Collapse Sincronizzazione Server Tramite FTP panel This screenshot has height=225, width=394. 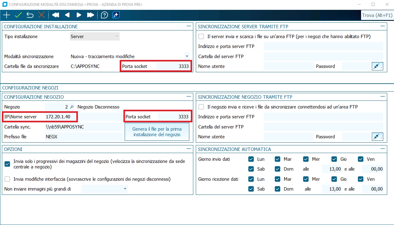[x=383, y=26]
